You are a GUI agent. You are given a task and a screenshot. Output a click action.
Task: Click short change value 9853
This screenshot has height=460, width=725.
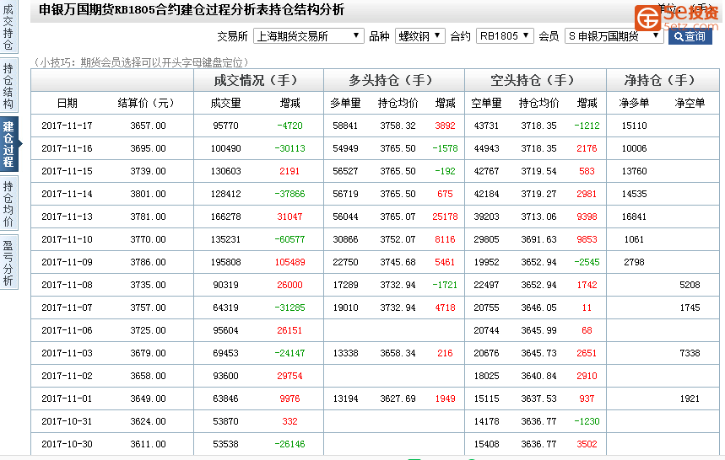(x=587, y=239)
